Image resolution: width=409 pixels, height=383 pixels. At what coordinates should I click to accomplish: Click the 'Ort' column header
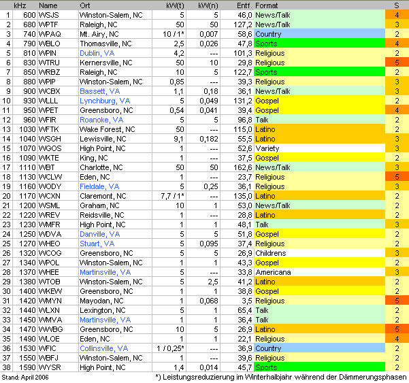point(85,5)
